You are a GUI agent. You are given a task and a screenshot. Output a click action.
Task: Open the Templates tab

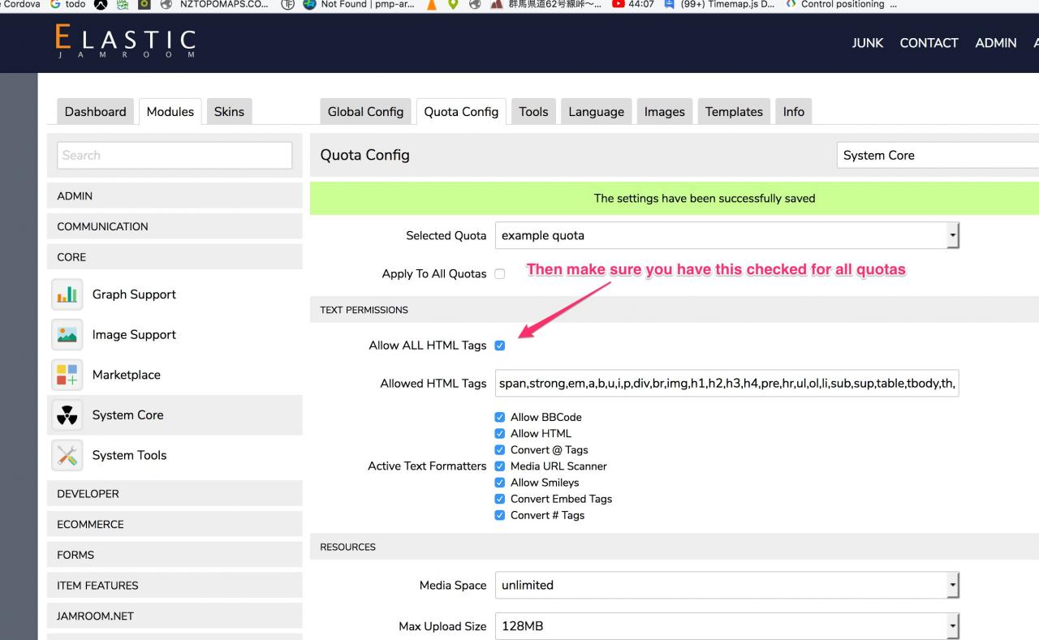click(x=734, y=112)
